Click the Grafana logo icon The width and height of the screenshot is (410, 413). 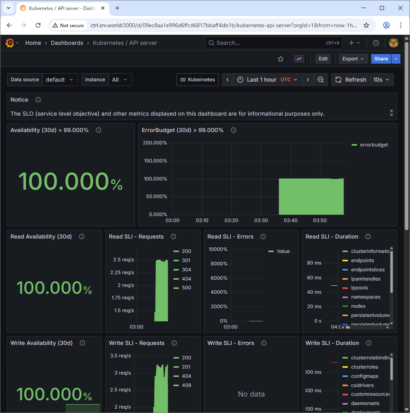click(10, 43)
